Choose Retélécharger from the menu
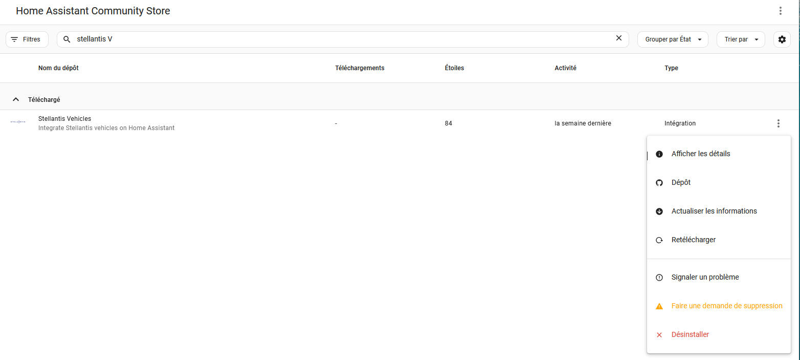800x360 pixels. click(719, 240)
